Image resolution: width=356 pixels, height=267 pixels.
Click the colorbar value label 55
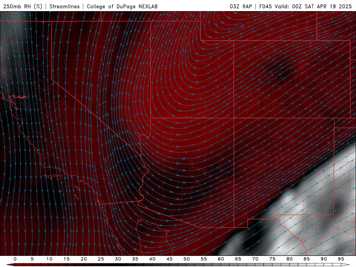point(204,259)
